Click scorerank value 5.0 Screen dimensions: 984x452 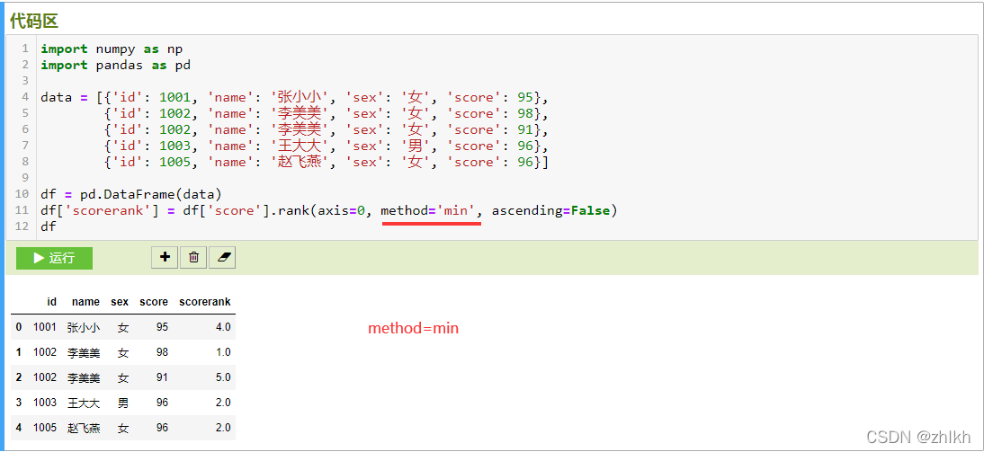[223, 377]
